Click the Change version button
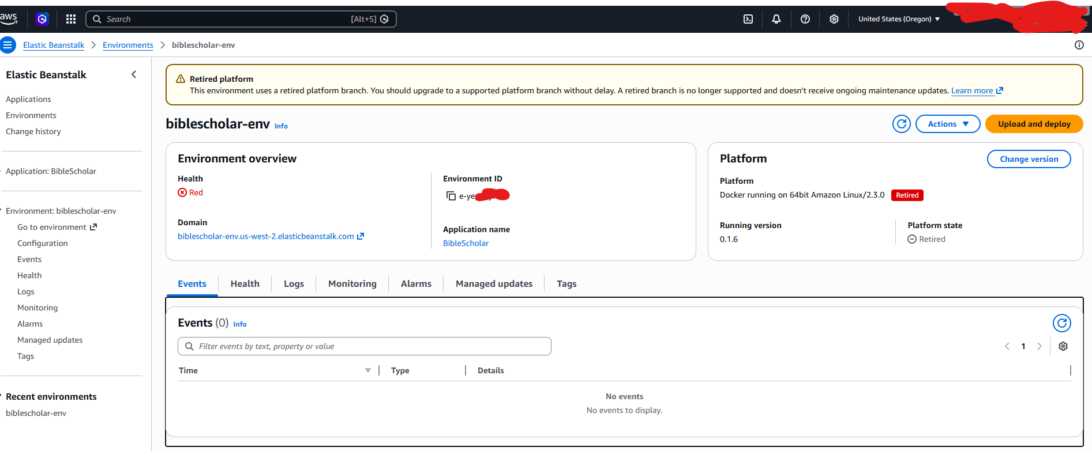Screen dimensions: 1092x451 pos(1029,159)
